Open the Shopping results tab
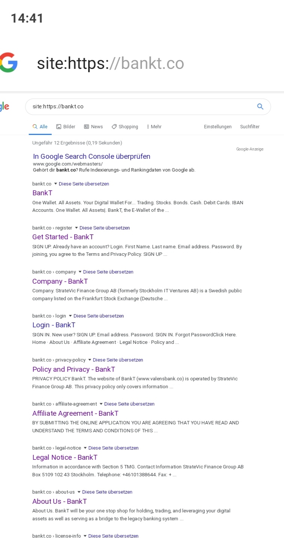This screenshot has height=538, width=284. click(125, 127)
